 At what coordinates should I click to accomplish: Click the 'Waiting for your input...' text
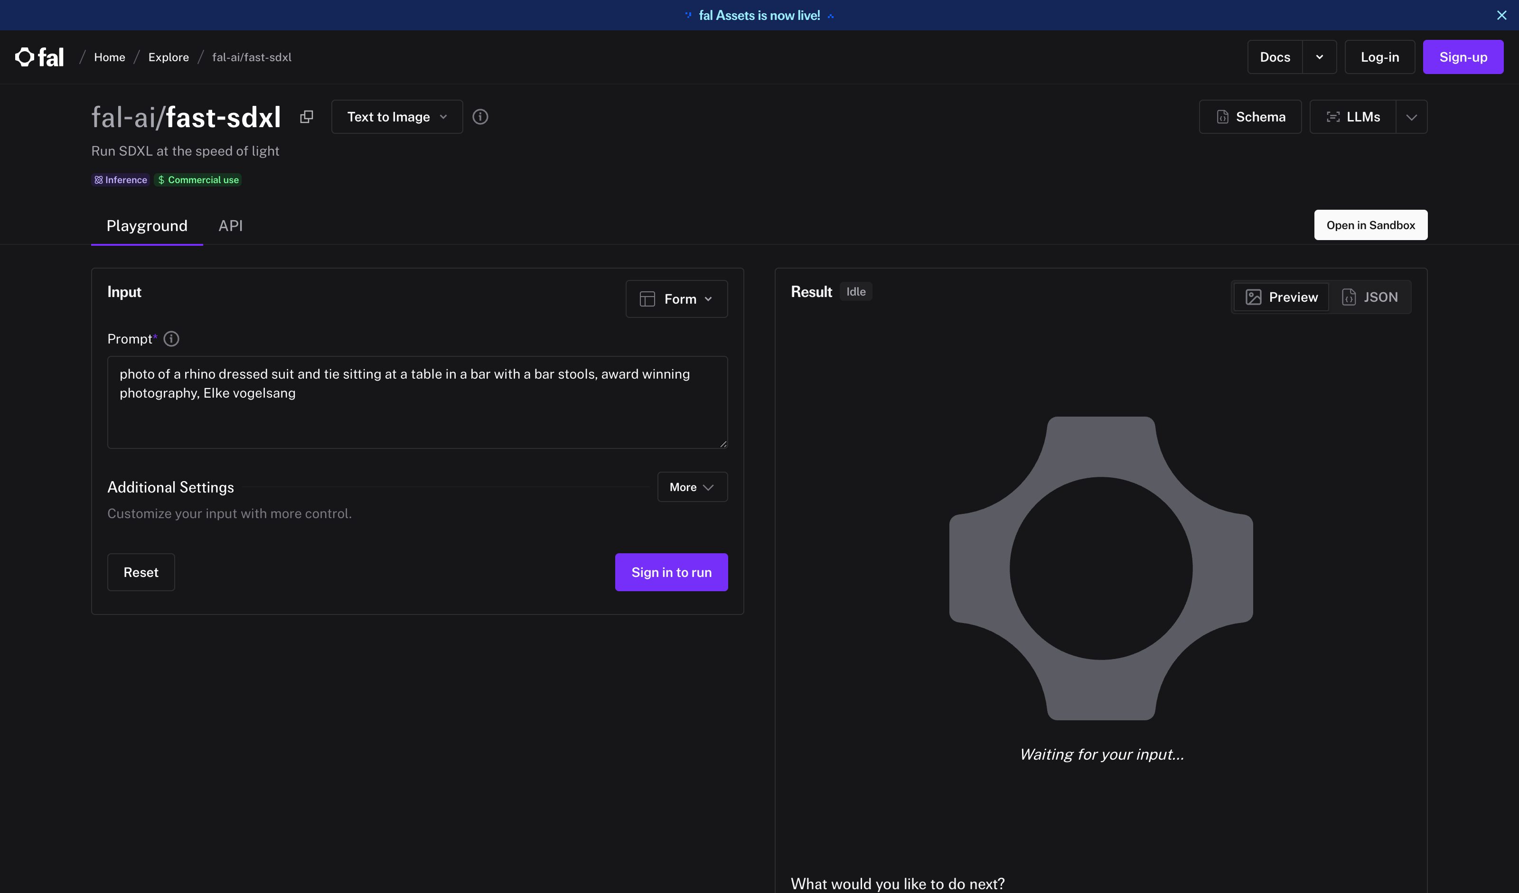[x=1101, y=754]
